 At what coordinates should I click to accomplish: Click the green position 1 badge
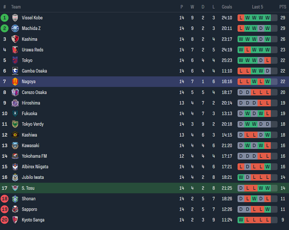(4, 18)
